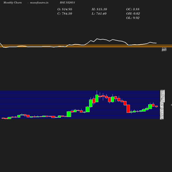The image size is (172, 172).
Task: Click the munafasutra.in site label
Action: coord(39,2)
